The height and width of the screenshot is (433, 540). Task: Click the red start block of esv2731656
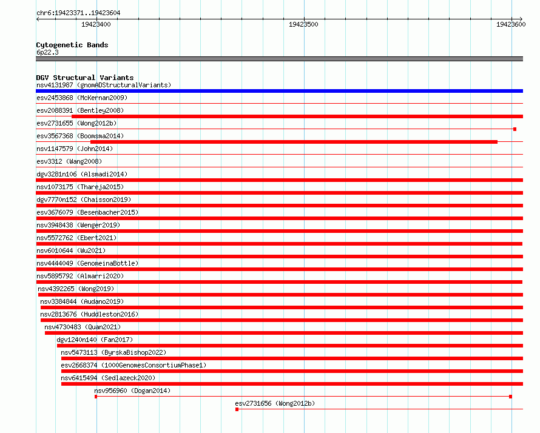pyautogui.click(x=237, y=409)
